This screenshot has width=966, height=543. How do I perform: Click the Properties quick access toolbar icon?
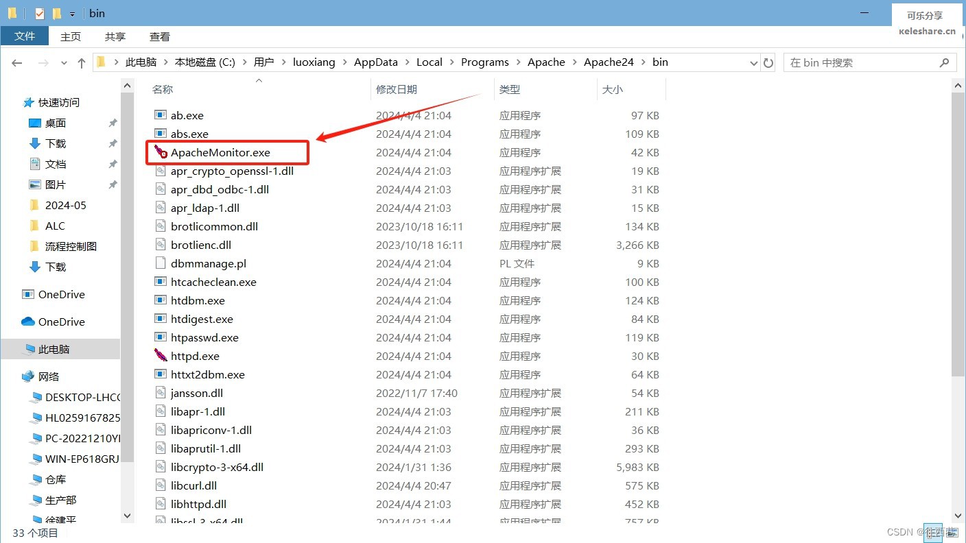39,13
